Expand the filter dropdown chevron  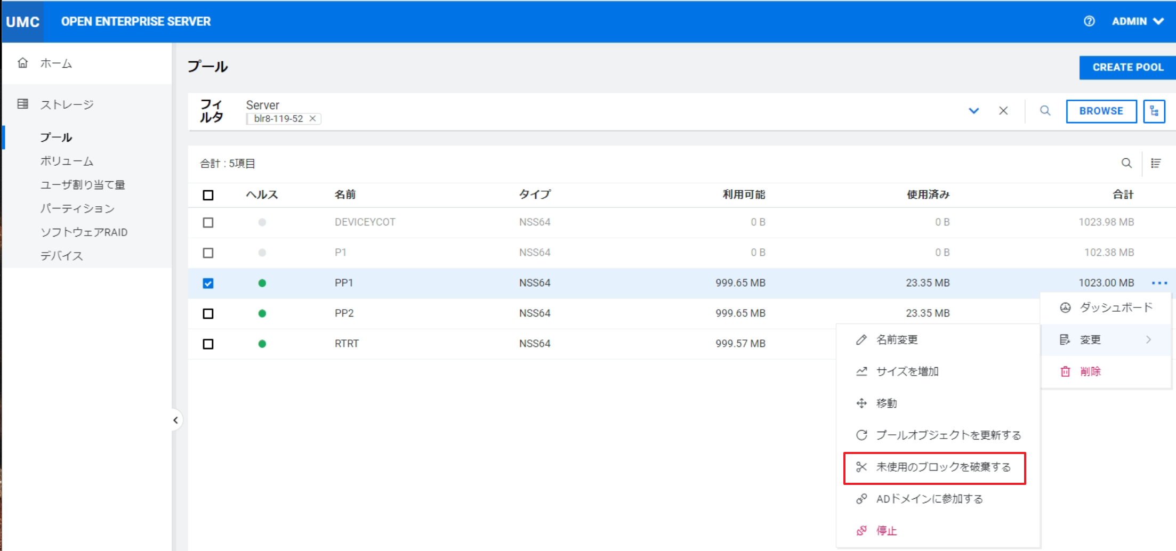(x=973, y=111)
